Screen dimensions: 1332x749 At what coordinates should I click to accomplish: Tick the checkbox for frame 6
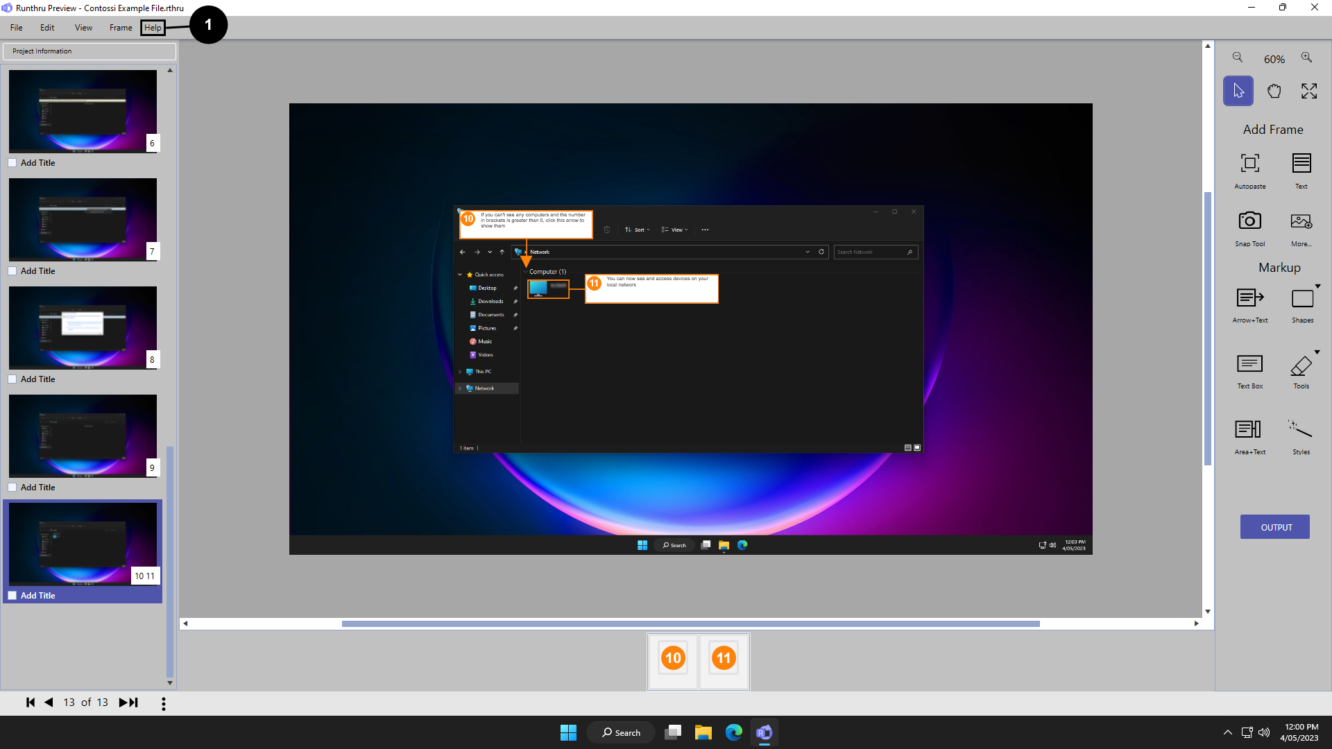point(12,163)
